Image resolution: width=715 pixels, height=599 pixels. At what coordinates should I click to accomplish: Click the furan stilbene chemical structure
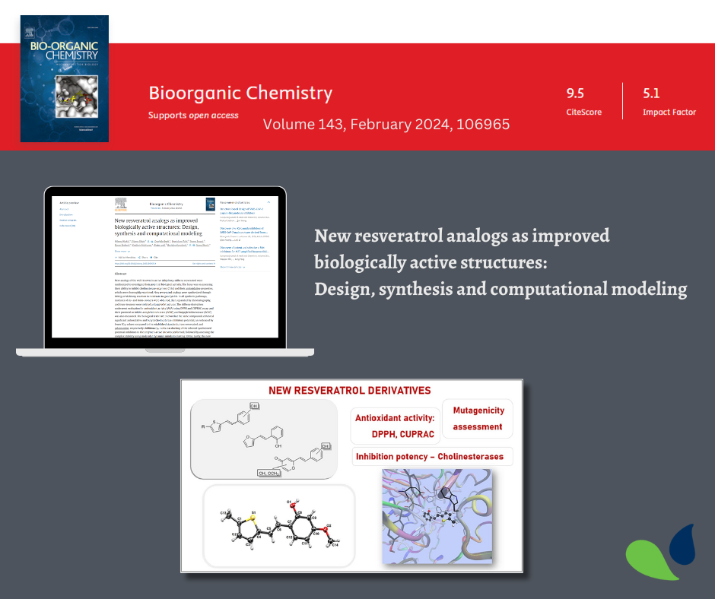click(x=262, y=437)
